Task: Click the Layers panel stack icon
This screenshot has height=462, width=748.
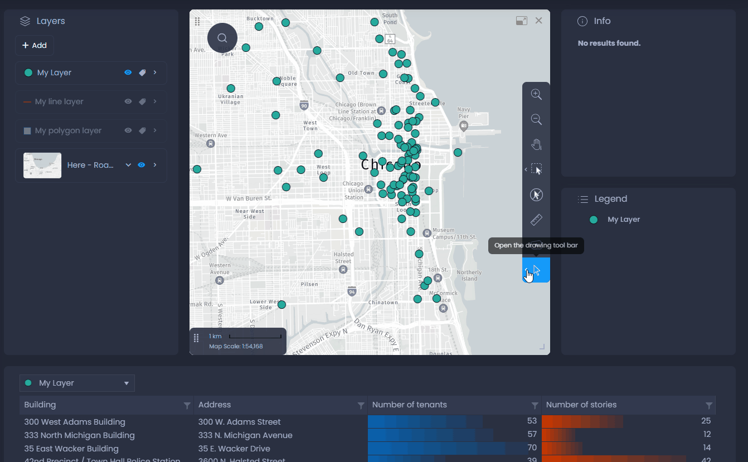Action: tap(25, 21)
